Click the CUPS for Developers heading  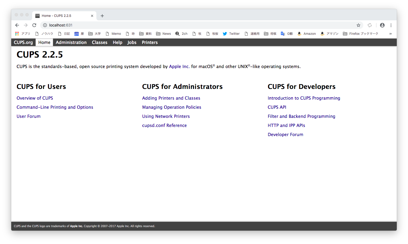pos(301,87)
